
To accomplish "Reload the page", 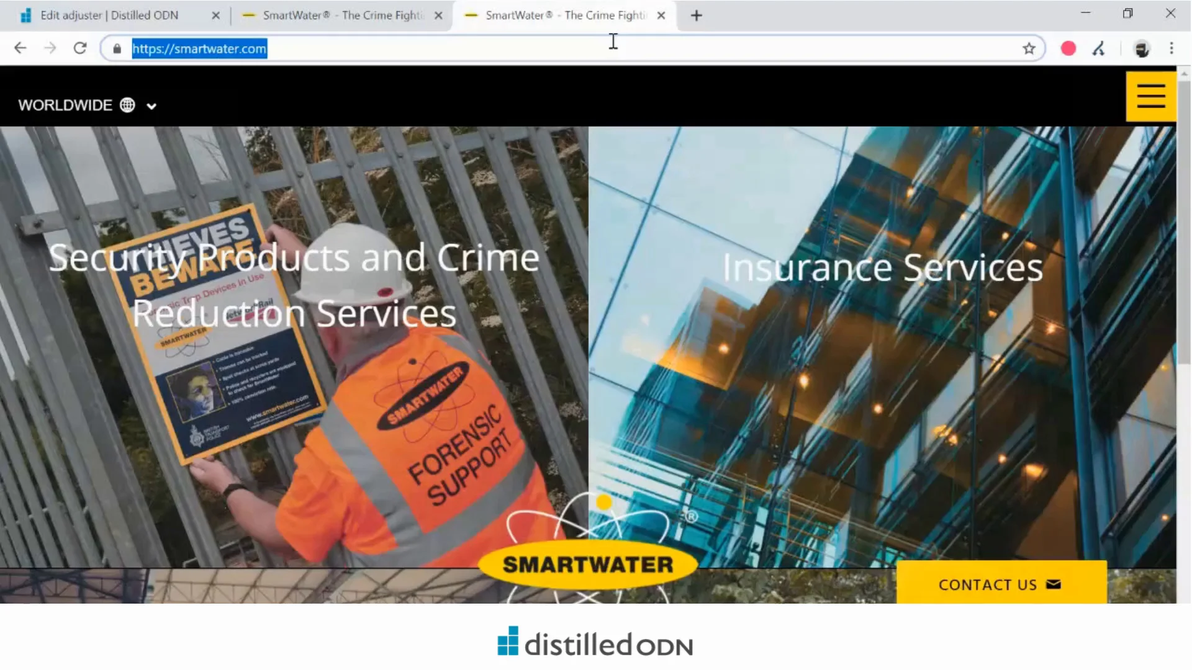I will pos(79,48).
